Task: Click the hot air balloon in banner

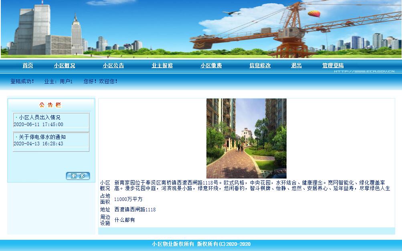Action: coord(314,14)
